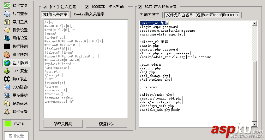265x140 pixels.
Task: Switch to 文件允许白名单 tab
Action: (x=202, y=15)
